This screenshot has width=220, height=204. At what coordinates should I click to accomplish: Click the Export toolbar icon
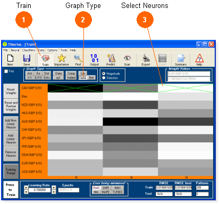tap(146, 58)
